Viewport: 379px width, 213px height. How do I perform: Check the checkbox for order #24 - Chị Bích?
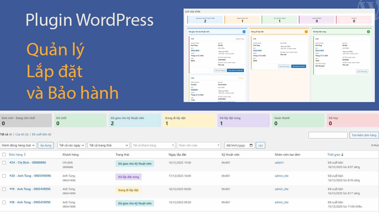click(4, 162)
